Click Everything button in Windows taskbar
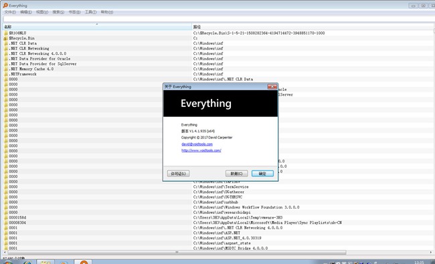 84,262
